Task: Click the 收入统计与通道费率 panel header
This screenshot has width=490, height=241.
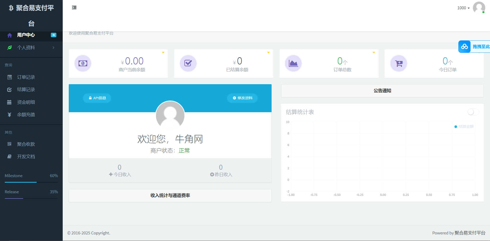Action: (170, 196)
